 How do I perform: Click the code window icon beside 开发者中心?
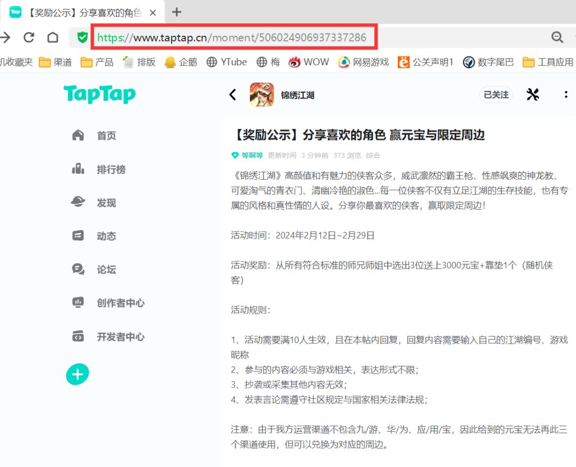[78, 336]
